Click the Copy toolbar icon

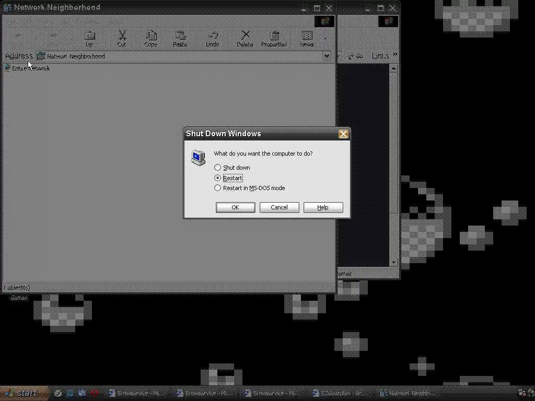(x=151, y=39)
